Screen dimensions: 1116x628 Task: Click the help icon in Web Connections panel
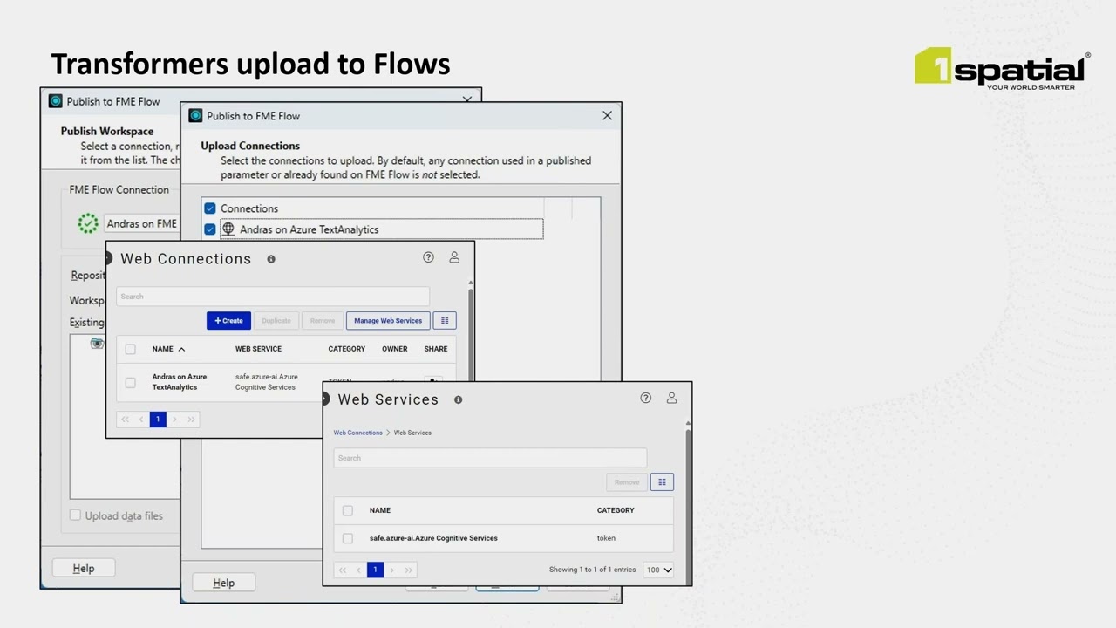428,257
